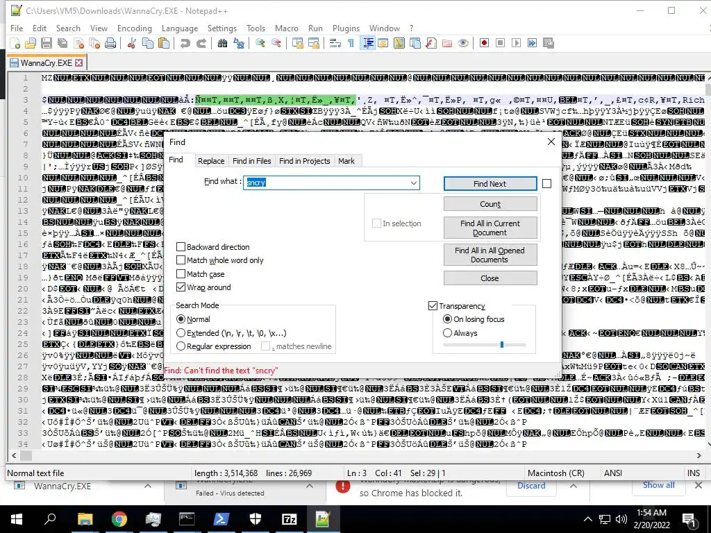Click the Undo arrow icon
Image resolution: width=711 pixels, height=533 pixels.
[x=185, y=43]
